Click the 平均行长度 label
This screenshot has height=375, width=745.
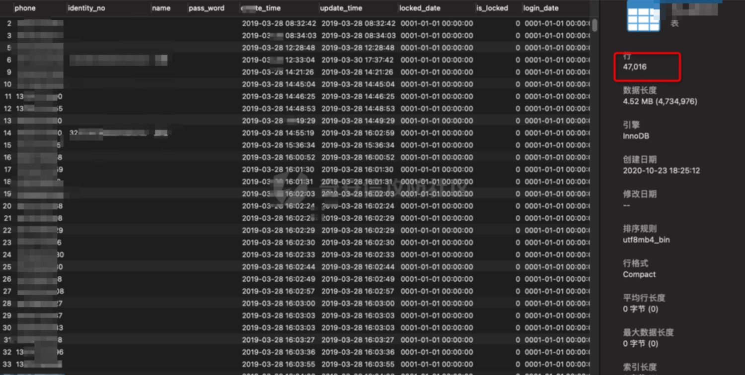(644, 298)
